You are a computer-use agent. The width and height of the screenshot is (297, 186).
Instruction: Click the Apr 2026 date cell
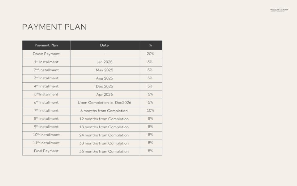point(105,95)
